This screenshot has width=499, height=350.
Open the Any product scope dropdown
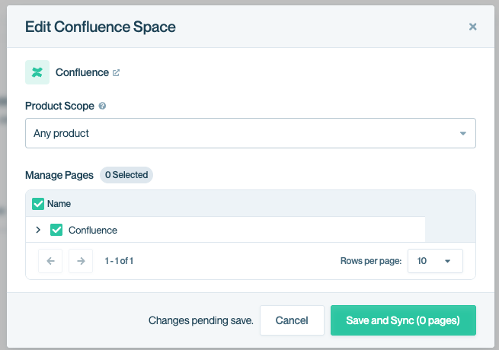click(x=251, y=133)
